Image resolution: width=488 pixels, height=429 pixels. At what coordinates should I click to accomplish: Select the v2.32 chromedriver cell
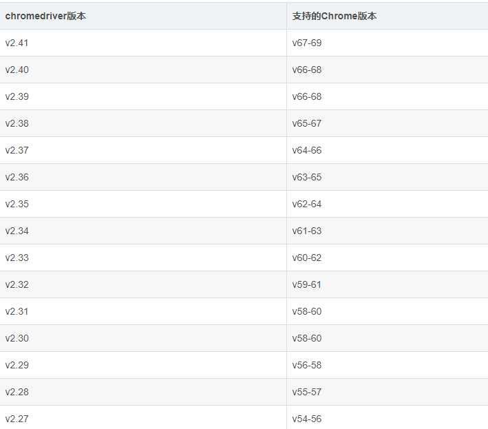coord(143,284)
